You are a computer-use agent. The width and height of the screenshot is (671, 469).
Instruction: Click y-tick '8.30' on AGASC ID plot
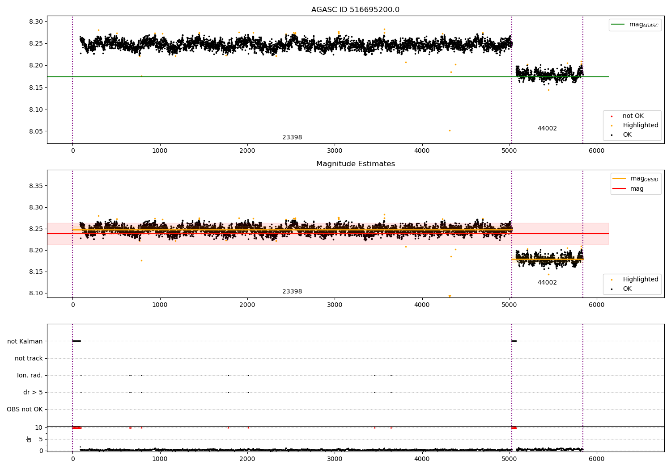coord(36,22)
